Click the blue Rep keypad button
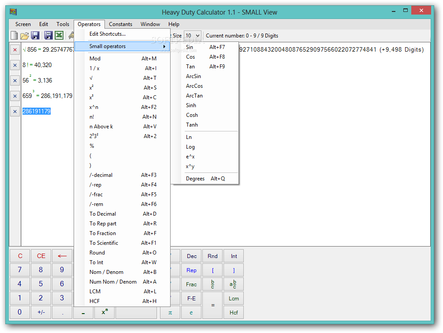 (x=192, y=270)
